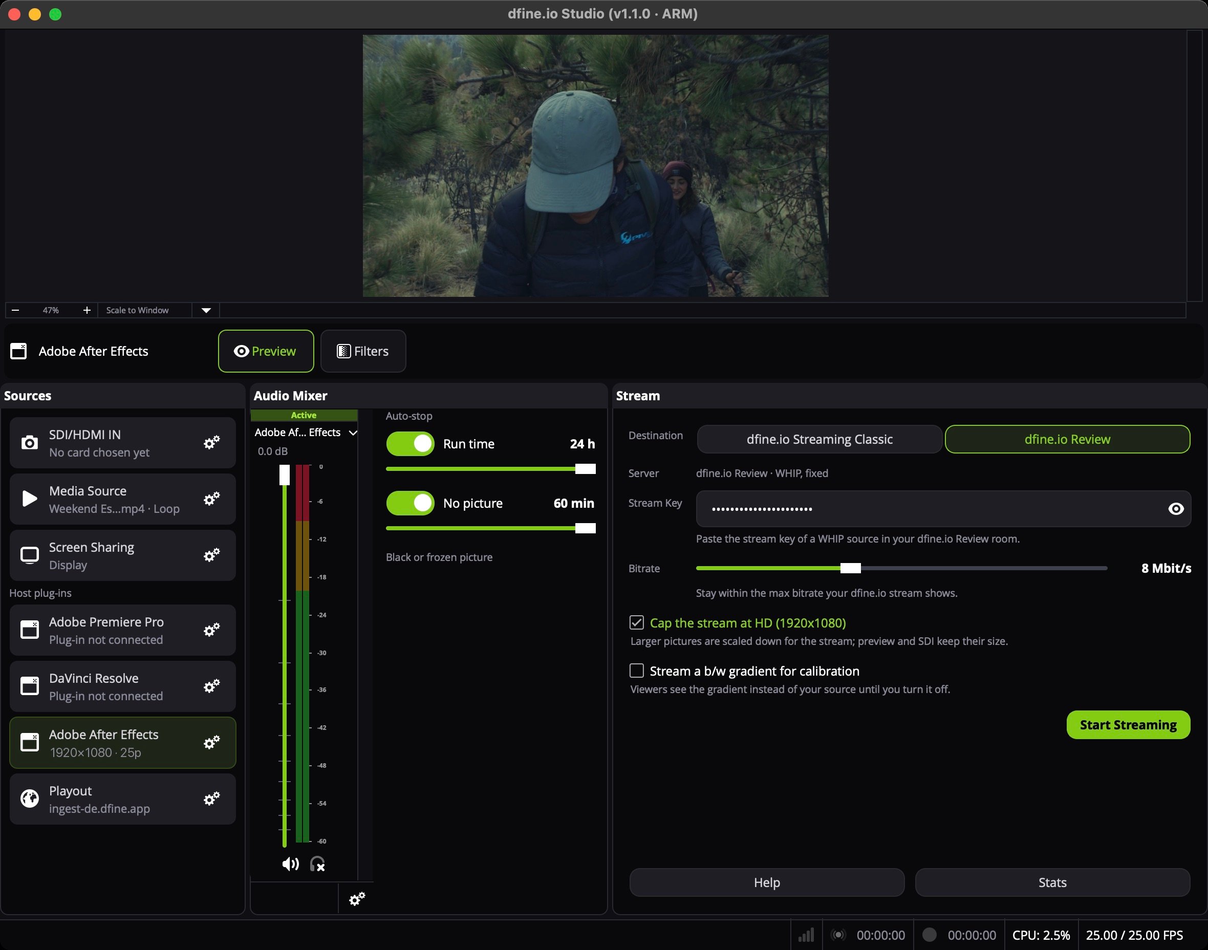This screenshot has height=950, width=1208.
Task: Click the recording dot indicator in status bar
Action: click(x=930, y=935)
